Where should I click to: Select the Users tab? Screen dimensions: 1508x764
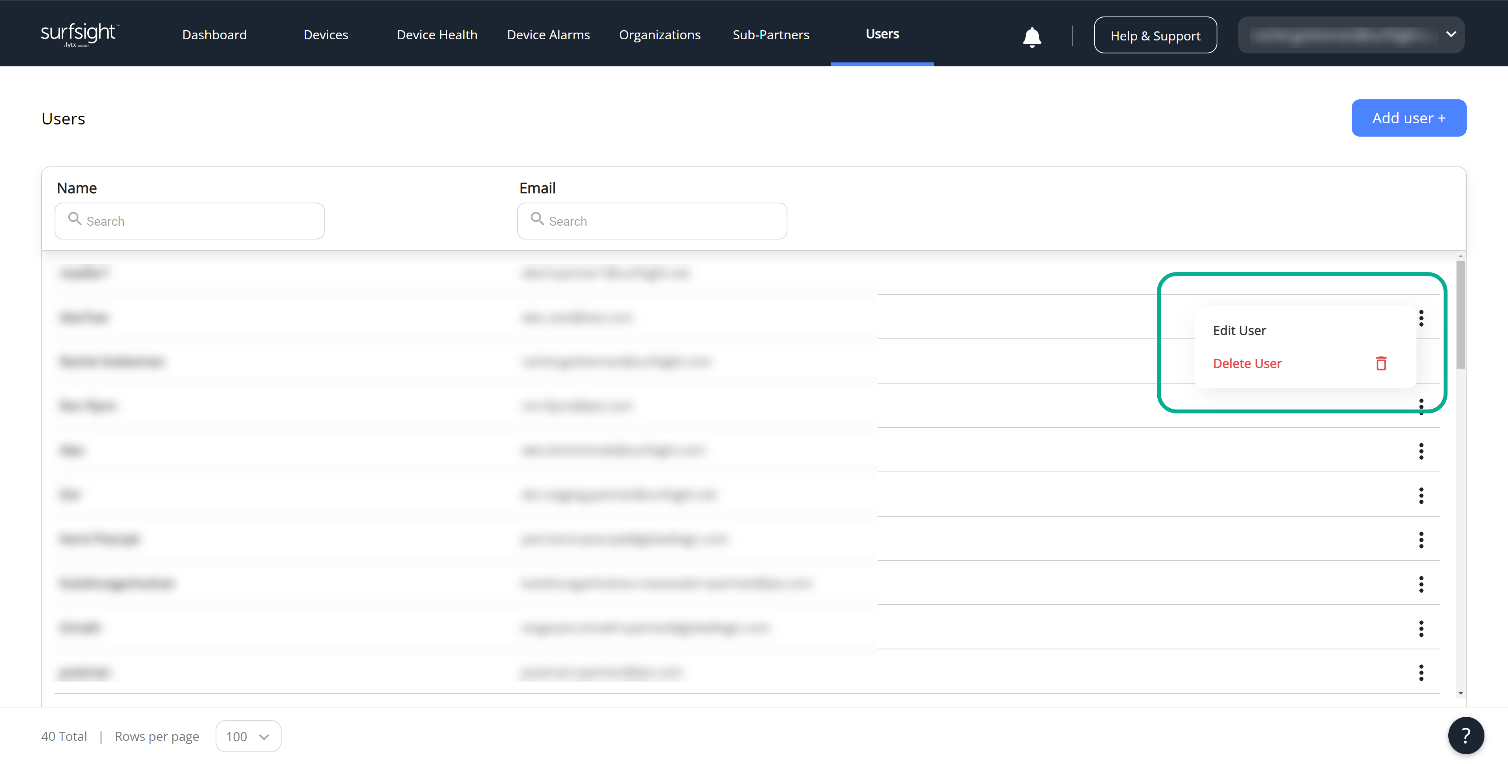click(882, 34)
